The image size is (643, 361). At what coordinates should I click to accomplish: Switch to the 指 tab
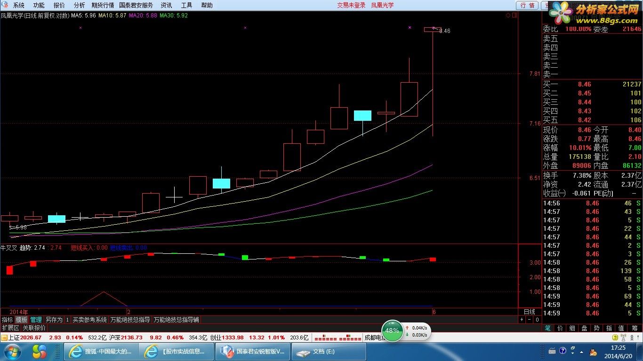609,328
